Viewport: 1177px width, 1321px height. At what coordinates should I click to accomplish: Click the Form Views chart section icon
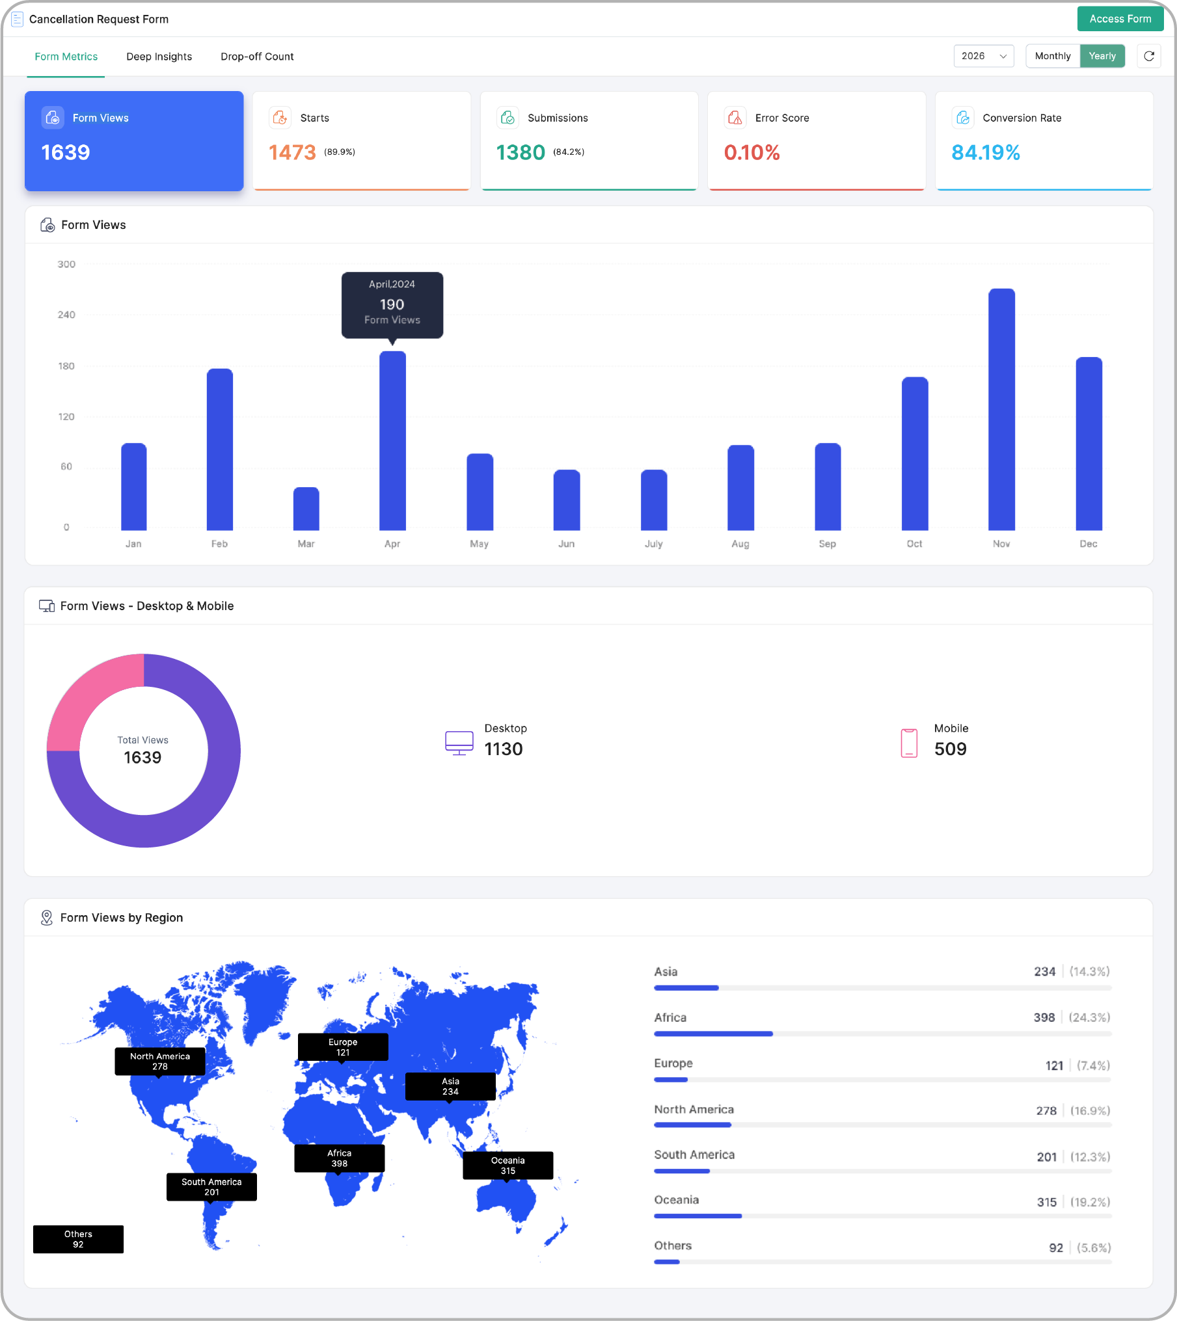[47, 225]
